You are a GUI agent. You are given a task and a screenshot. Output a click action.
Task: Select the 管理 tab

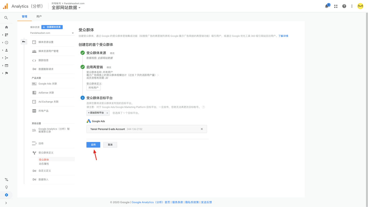(25, 17)
